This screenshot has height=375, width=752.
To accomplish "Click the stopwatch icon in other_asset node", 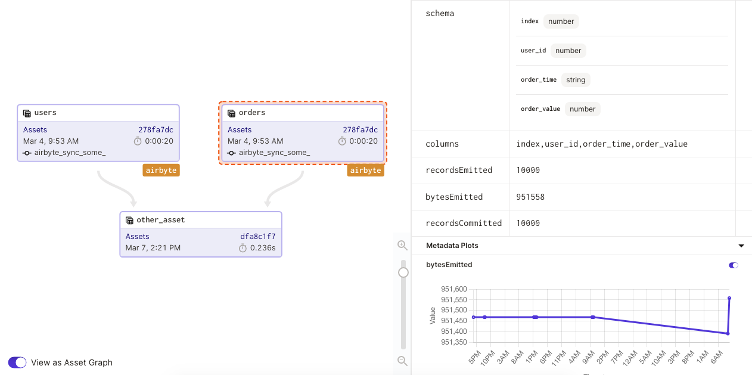I will click(x=243, y=248).
